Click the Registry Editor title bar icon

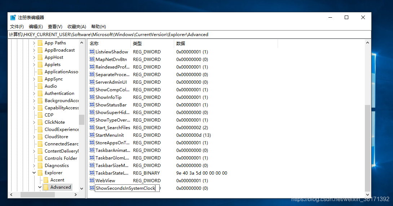point(13,17)
